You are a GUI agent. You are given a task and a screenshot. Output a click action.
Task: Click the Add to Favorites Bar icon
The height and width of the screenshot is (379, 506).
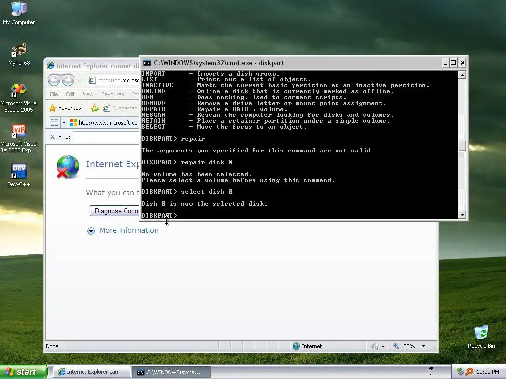[95, 108]
